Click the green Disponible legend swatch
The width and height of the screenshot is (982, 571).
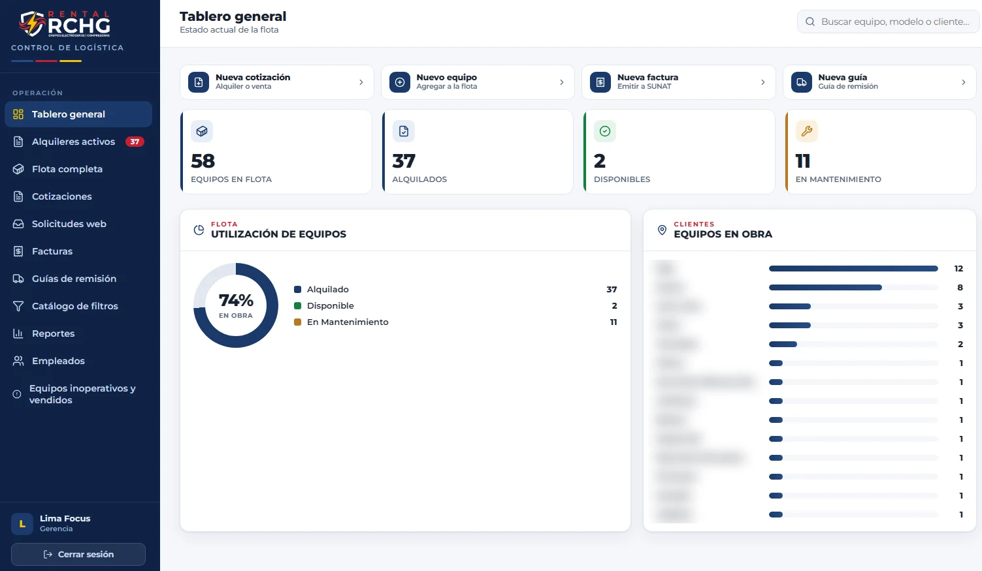[x=298, y=305]
